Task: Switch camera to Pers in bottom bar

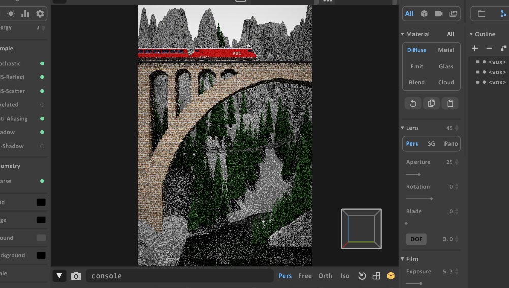Action: [x=285, y=276]
